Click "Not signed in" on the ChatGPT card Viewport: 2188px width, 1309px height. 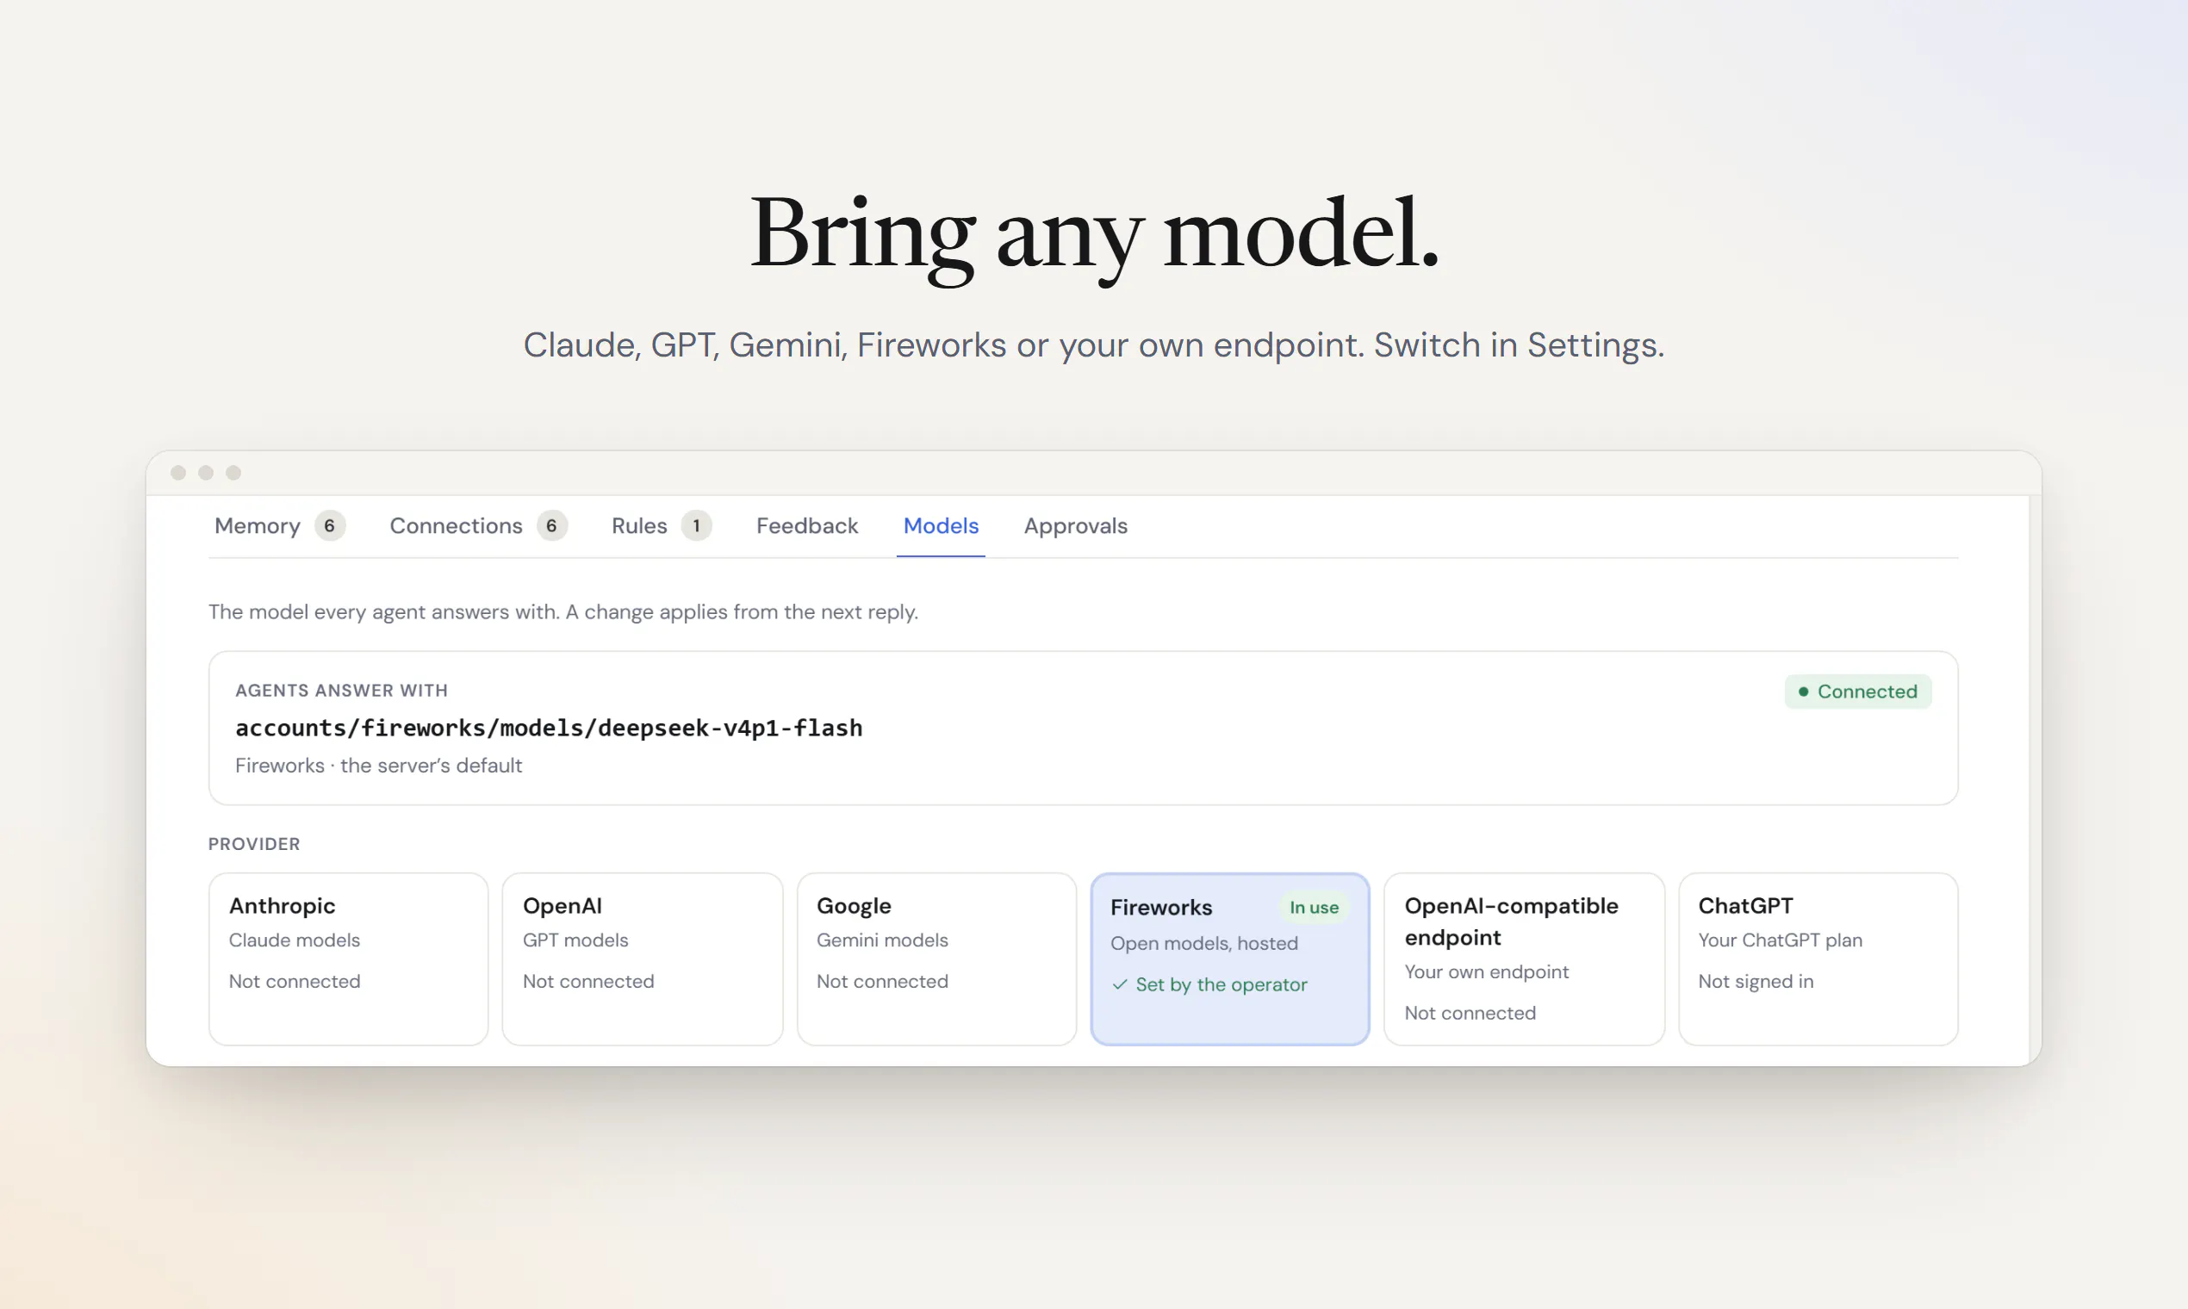click(x=1756, y=982)
